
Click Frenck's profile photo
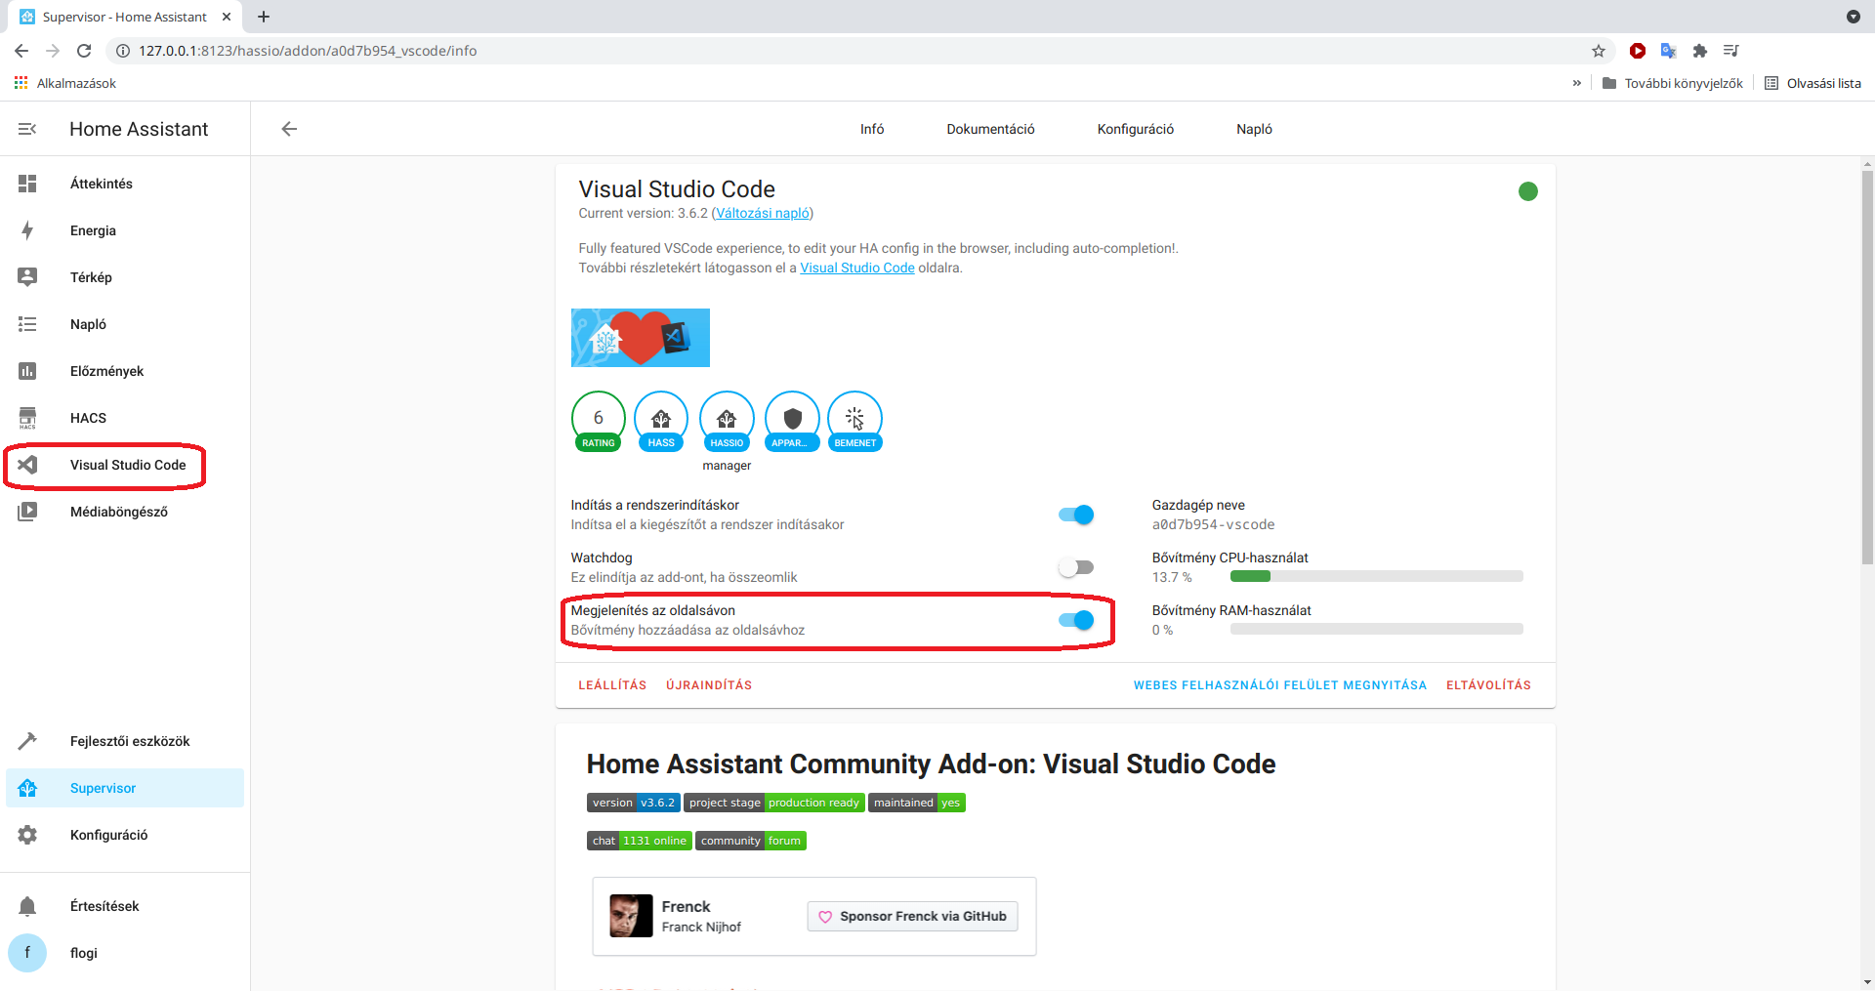pos(631,916)
